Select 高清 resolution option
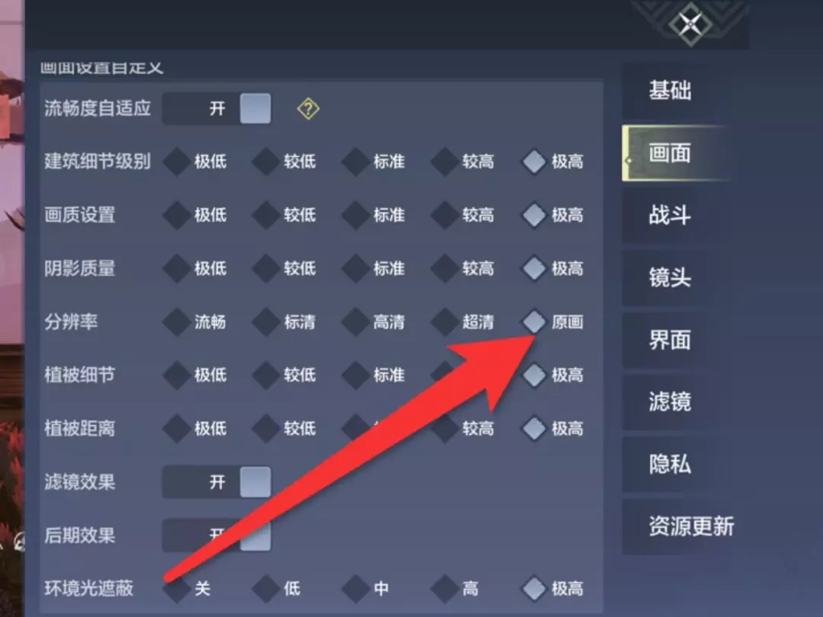Screen dimensions: 823x617 click(x=373, y=321)
